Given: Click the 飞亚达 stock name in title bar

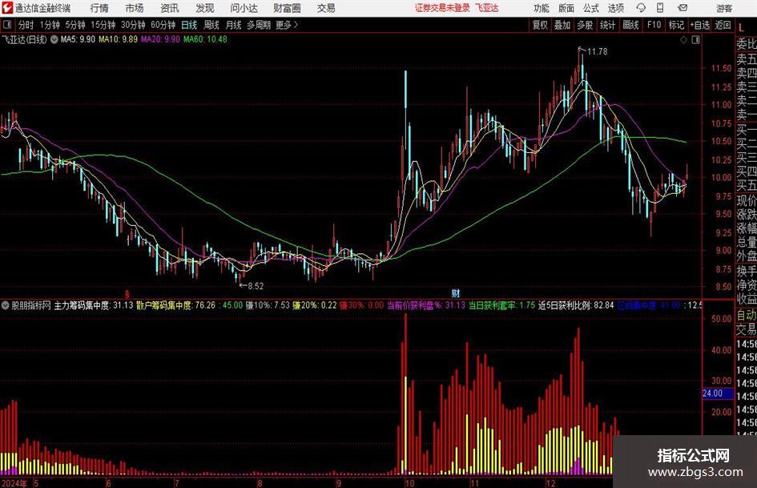Looking at the screenshot, I should [487, 8].
